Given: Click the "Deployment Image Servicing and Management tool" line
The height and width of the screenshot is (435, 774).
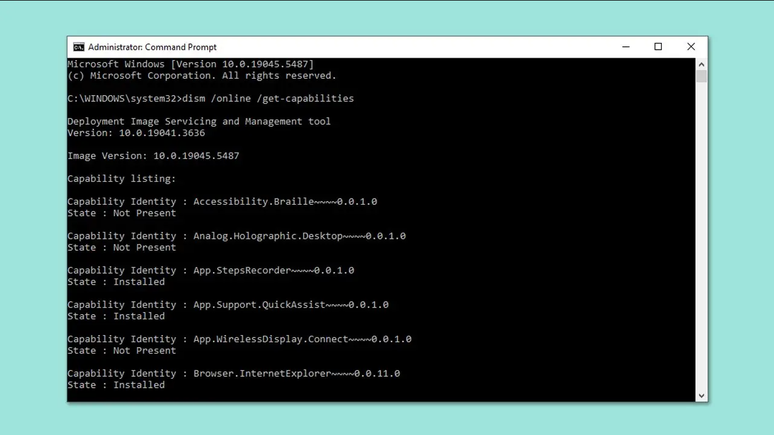Looking at the screenshot, I should 199,121.
